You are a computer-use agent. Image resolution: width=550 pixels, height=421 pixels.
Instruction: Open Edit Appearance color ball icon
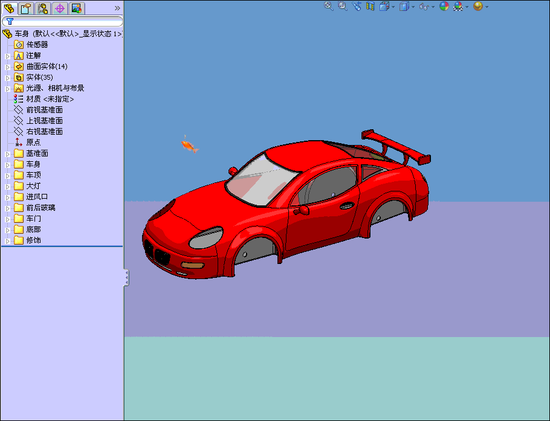click(444, 6)
